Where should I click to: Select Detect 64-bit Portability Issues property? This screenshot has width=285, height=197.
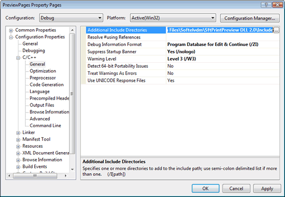[126, 66]
